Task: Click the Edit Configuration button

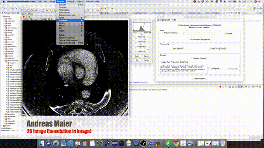Action: [218, 49]
